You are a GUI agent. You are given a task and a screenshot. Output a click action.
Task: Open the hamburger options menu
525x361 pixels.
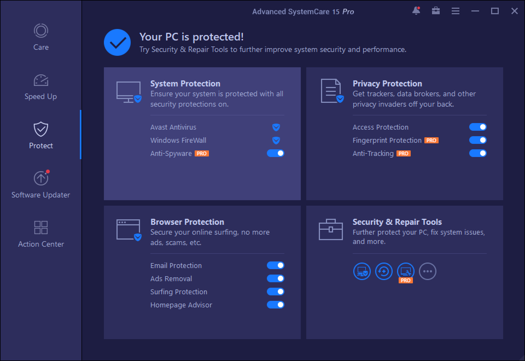[456, 11]
